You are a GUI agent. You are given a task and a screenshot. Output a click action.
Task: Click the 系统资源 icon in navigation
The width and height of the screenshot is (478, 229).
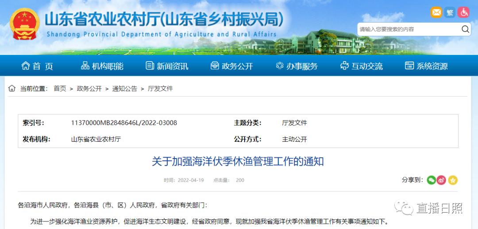tap(409, 66)
